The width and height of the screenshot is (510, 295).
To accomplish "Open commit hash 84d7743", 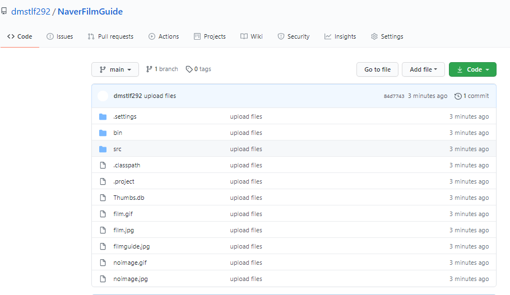I will pyautogui.click(x=394, y=96).
